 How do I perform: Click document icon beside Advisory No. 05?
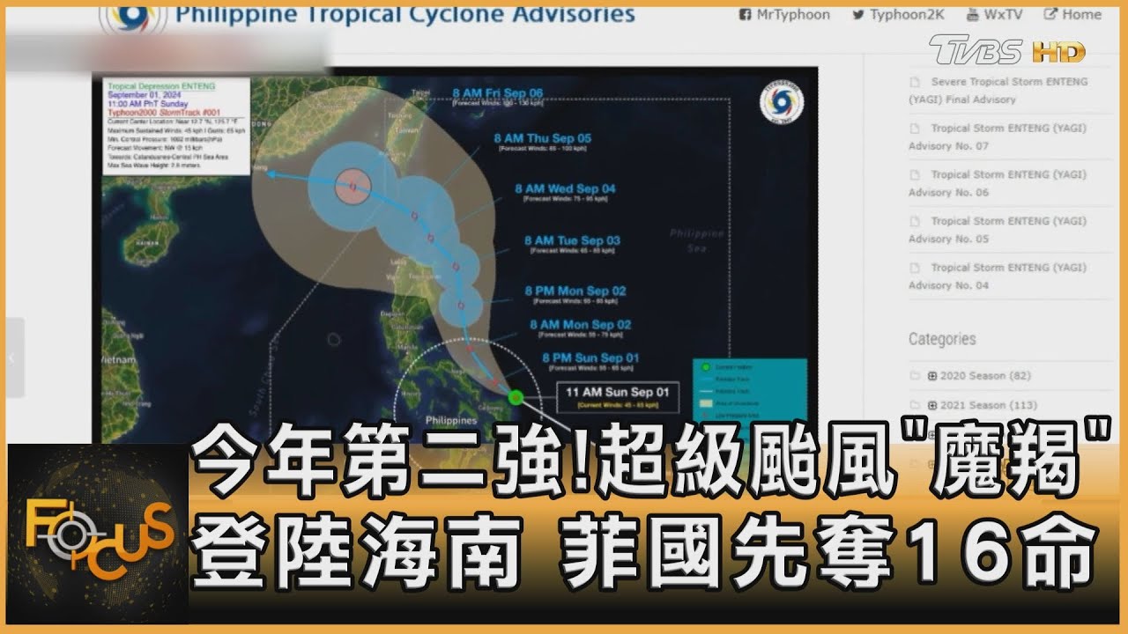click(x=914, y=222)
